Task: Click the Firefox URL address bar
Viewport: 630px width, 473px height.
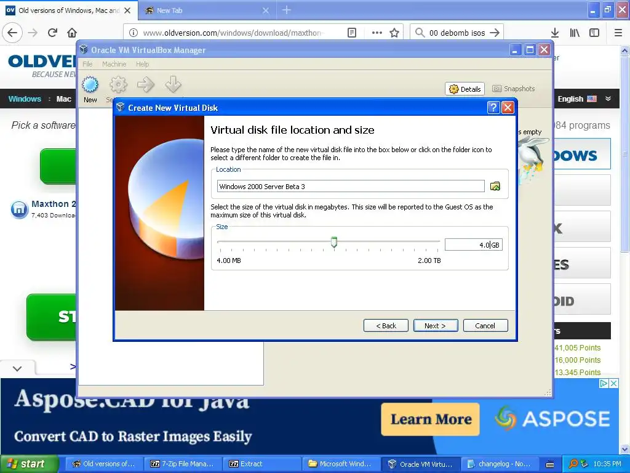Action: coord(241,33)
